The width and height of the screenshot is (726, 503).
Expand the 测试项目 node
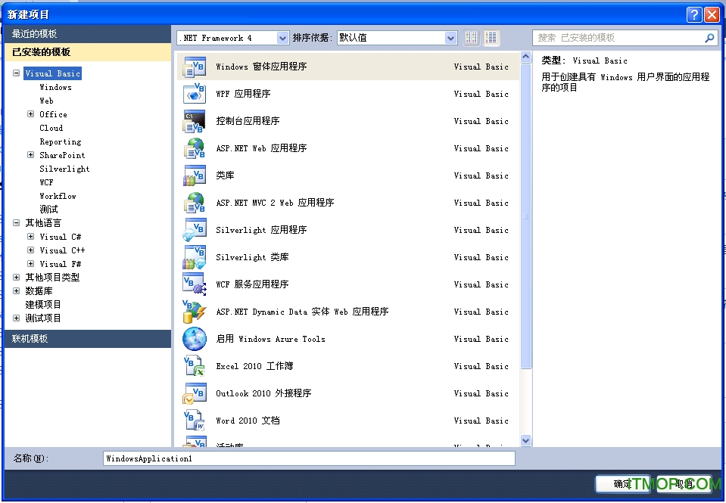[x=16, y=318]
